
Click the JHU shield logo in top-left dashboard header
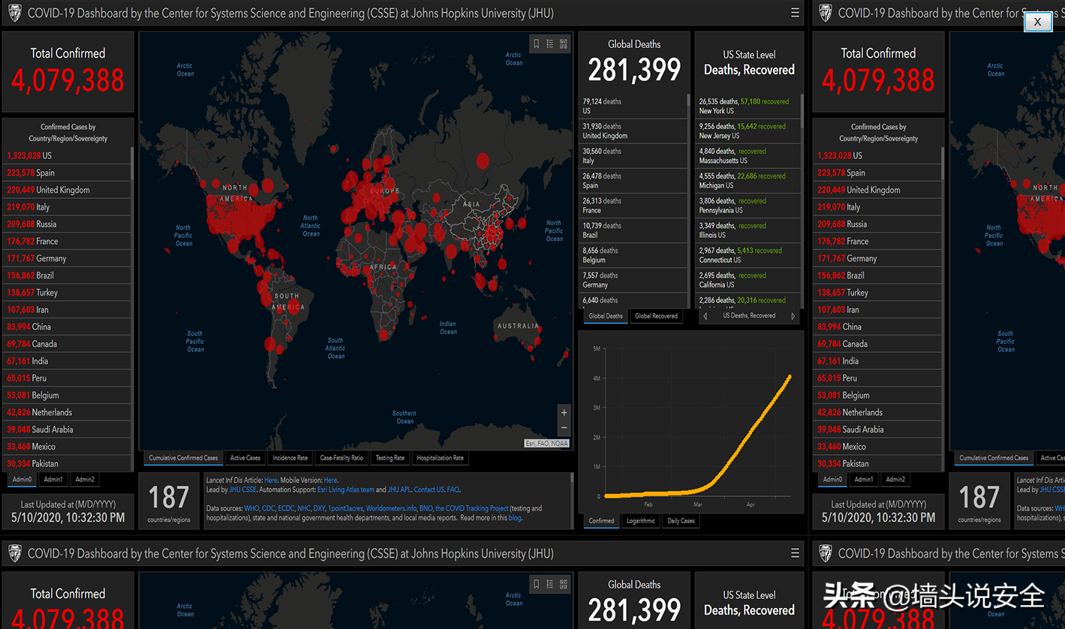click(14, 13)
